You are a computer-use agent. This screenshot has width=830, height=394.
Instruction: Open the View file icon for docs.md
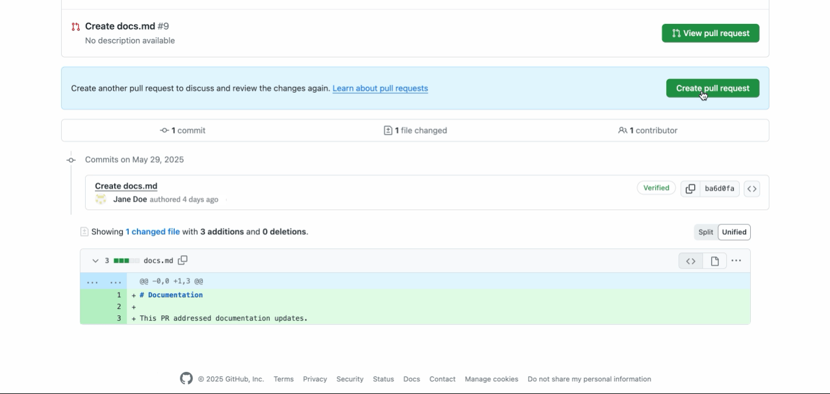pos(714,261)
